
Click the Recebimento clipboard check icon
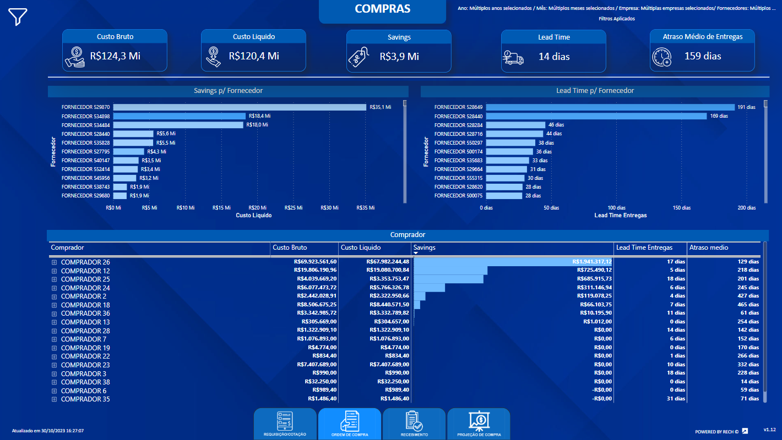click(414, 421)
